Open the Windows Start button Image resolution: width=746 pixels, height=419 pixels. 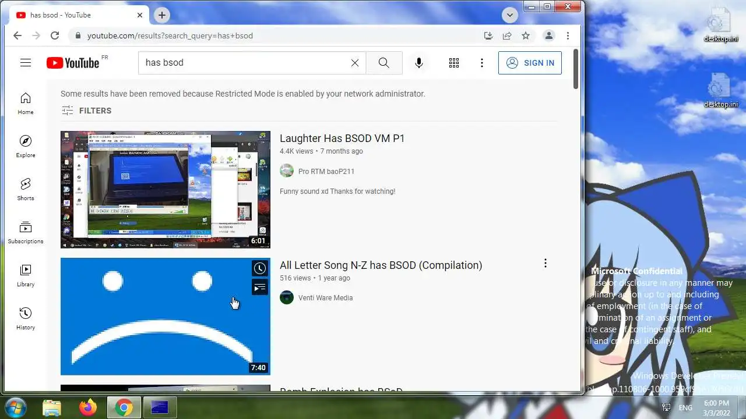point(16,407)
